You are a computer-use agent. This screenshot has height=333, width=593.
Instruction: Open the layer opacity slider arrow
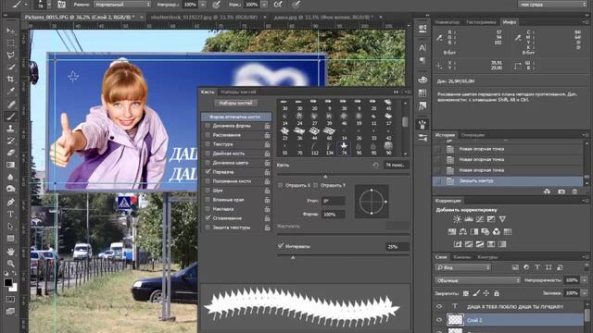point(585,280)
